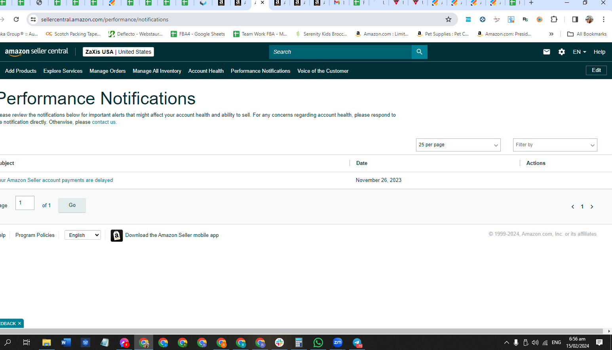This screenshot has height=350, width=612.
Task: Open the Chrome profile avatar
Action: click(589, 19)
